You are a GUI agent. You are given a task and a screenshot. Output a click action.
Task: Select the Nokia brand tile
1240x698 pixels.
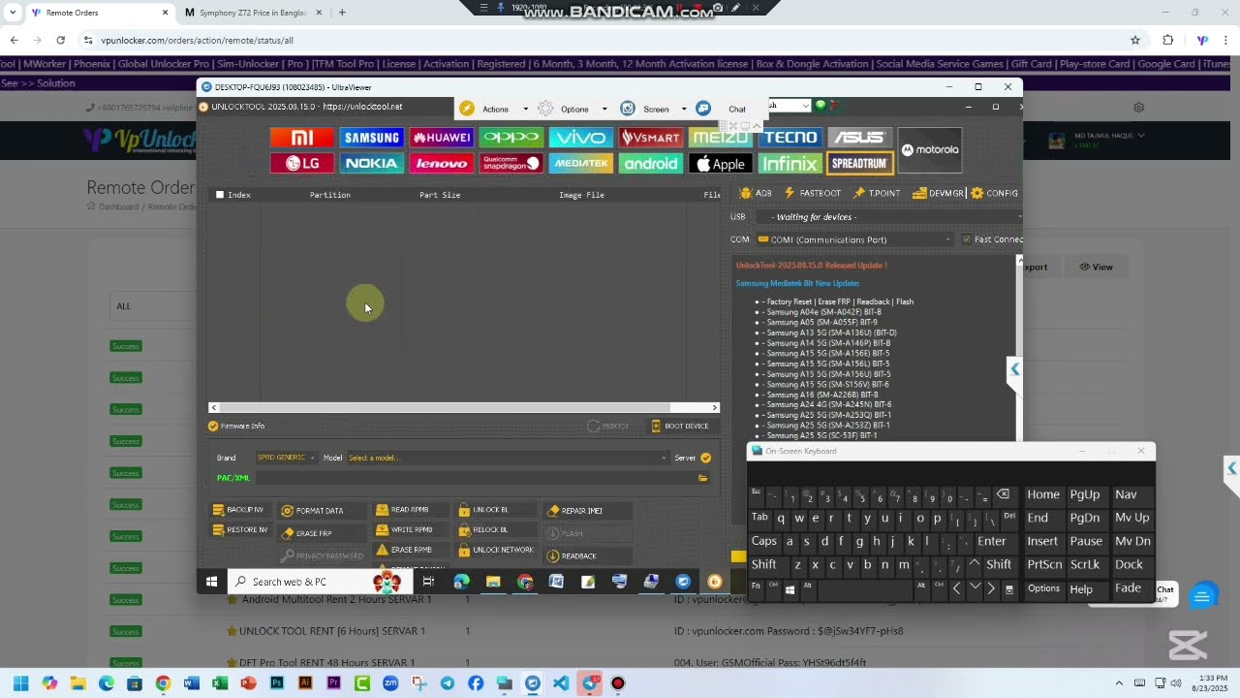click(372, 163)
